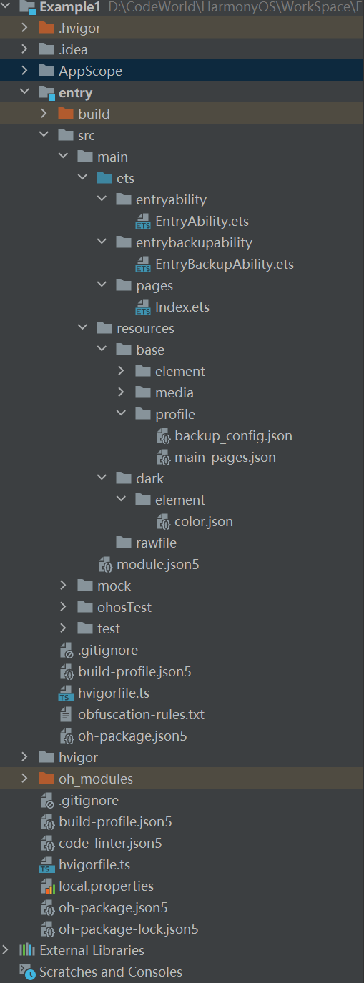This screenshot has width=364, height=983.
Task: Click the color.json file icon
Action: pyautogui.click(x=163, y=522)
